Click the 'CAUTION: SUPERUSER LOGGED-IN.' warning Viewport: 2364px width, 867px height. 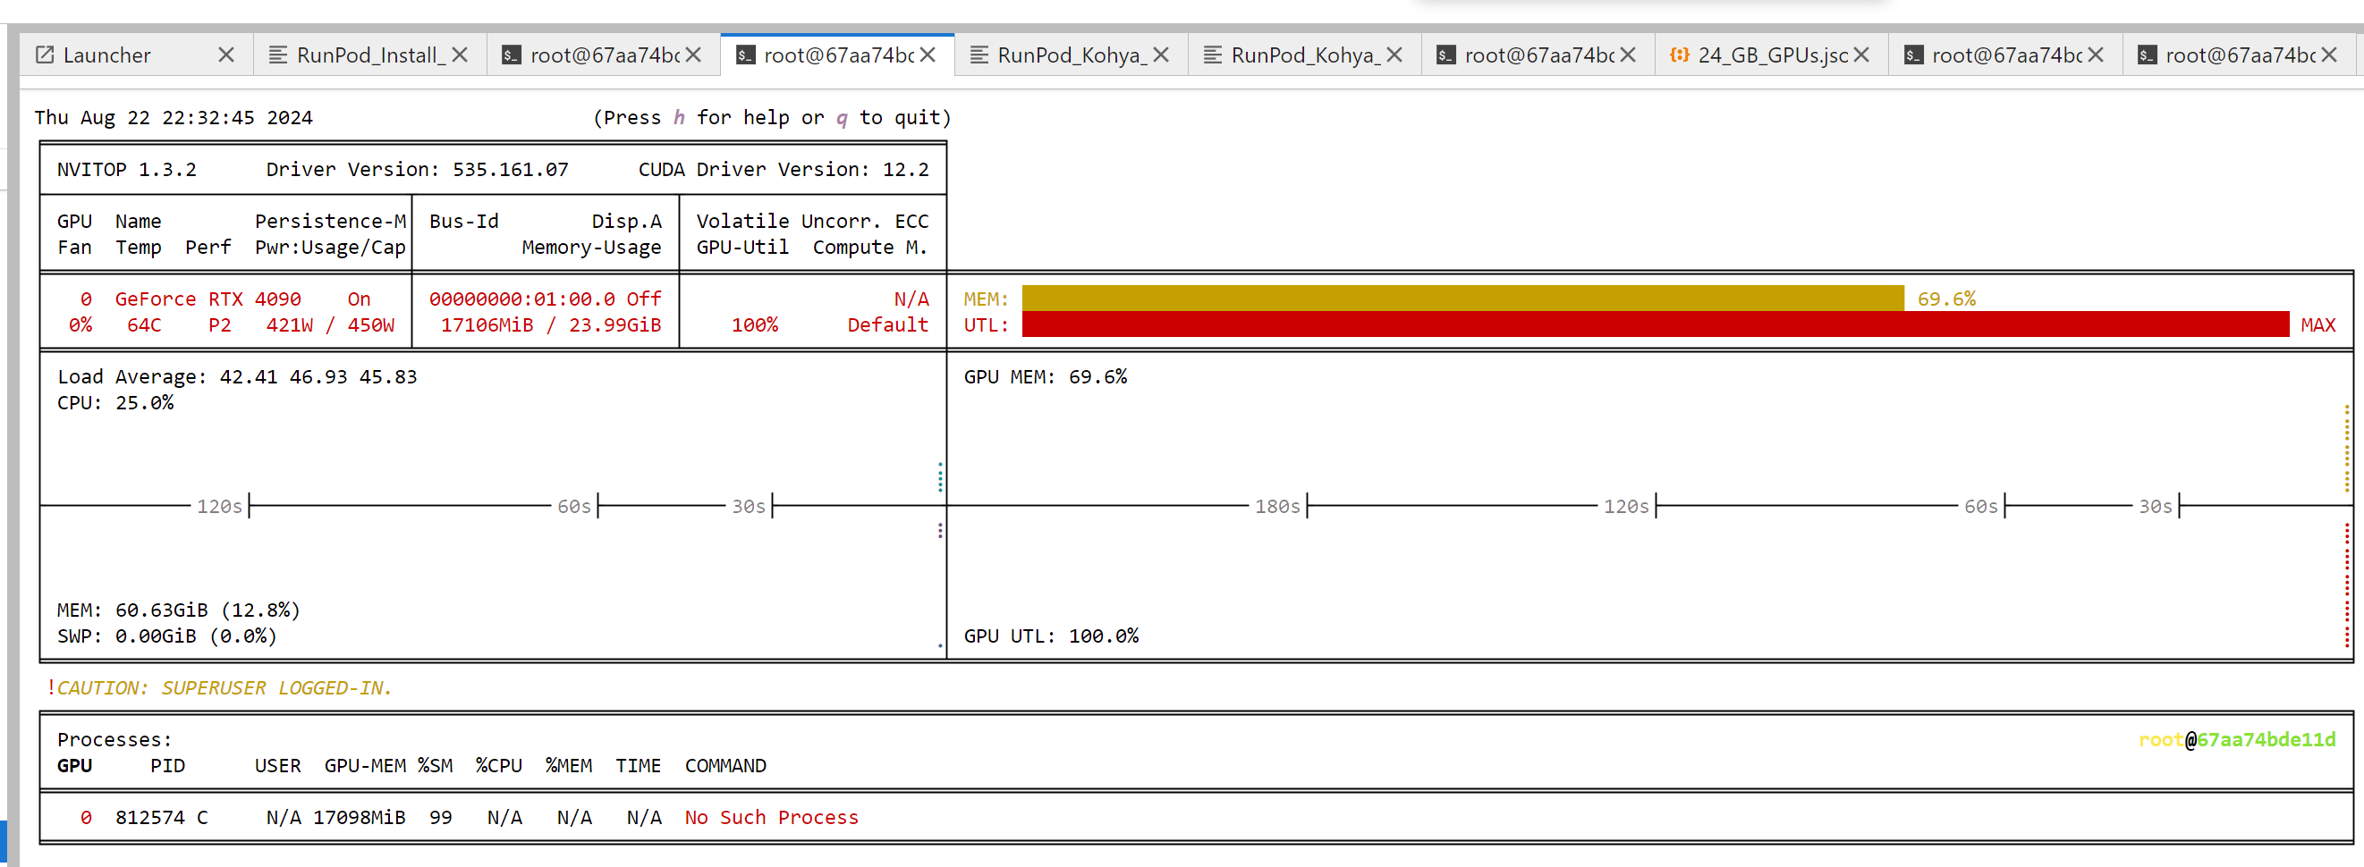(x=225, y=688)
